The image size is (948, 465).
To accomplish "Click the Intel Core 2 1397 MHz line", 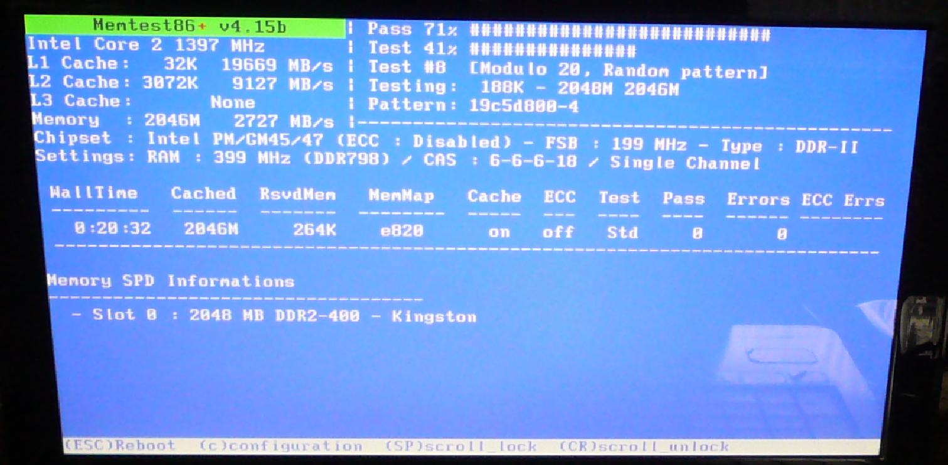I will click(146, 45).
